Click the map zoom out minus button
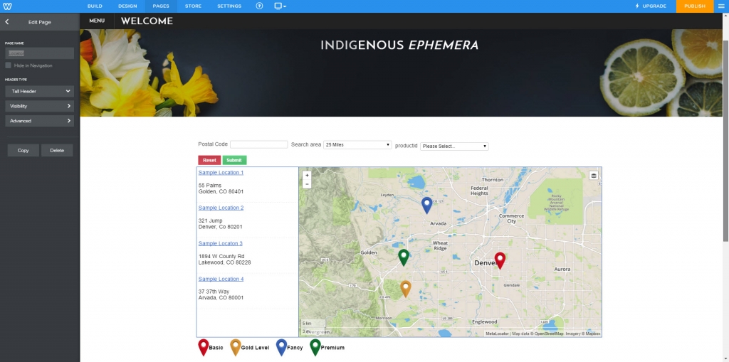Screen dimensions: 729x362 [x=307, y=183]
